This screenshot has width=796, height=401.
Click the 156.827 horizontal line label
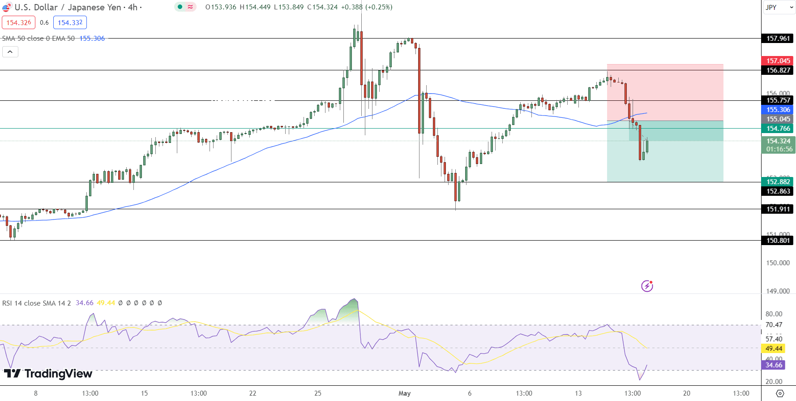click(778, 70)
